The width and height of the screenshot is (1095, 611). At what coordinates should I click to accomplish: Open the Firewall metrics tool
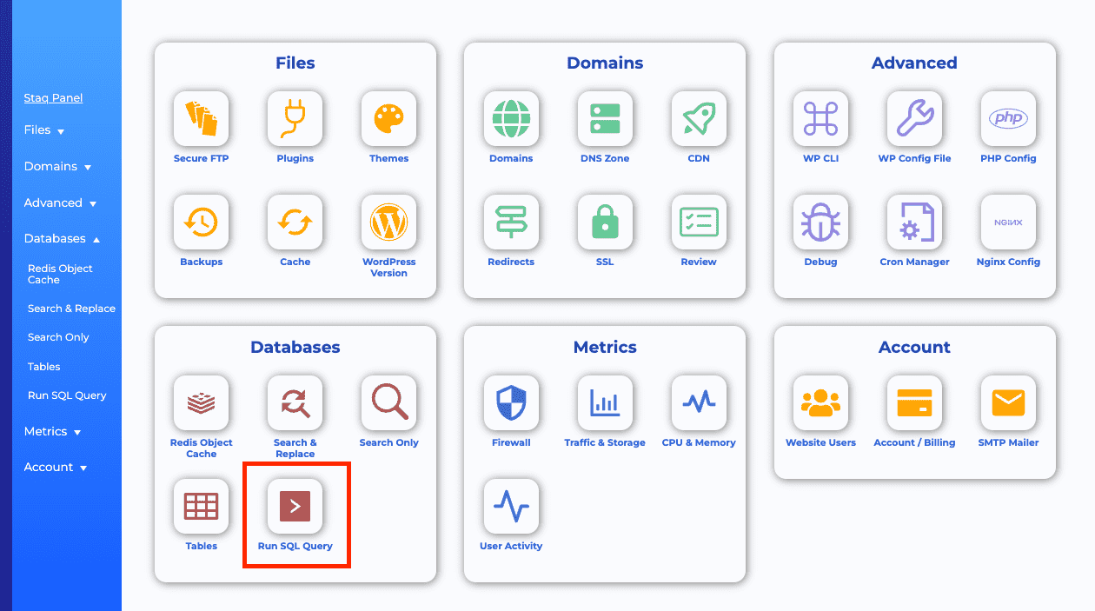(x=511, y=403)
